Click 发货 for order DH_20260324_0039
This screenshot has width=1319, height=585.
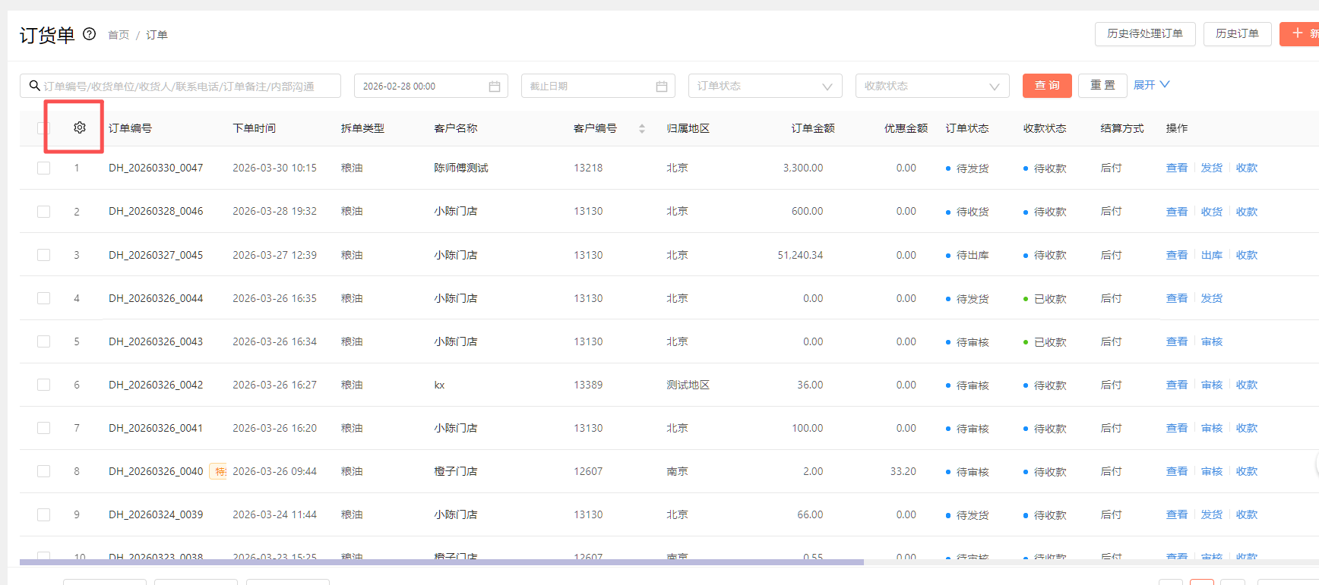pos(1212,514)
